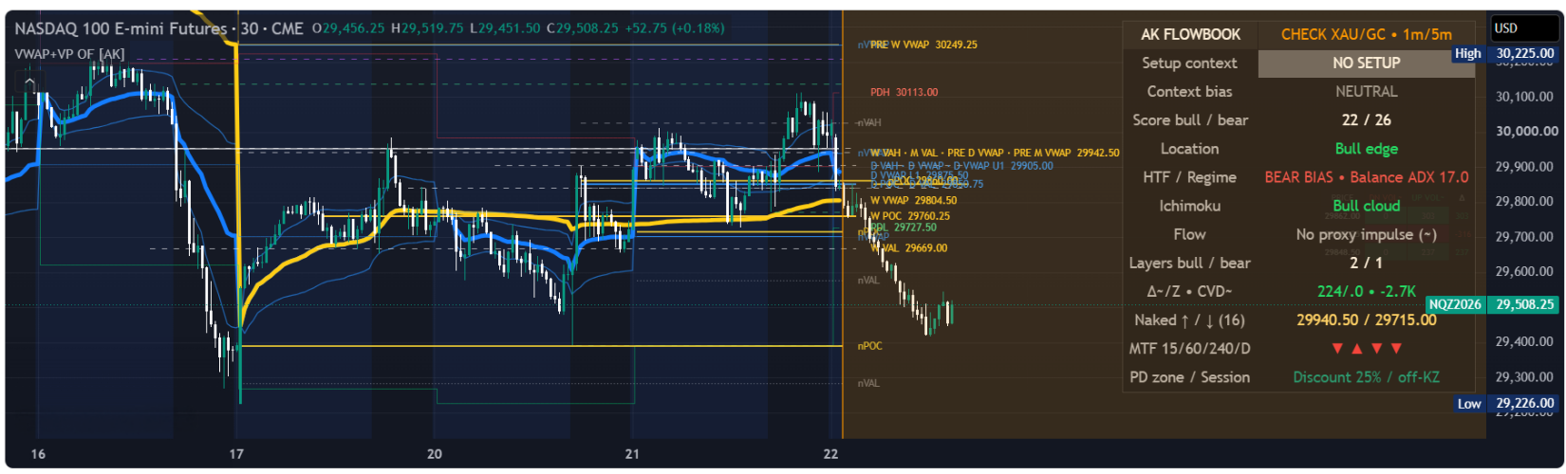Screen dimensions: 1566x474
Task: Click the W VAL 29669.00 level label
Action: [909, 248]
